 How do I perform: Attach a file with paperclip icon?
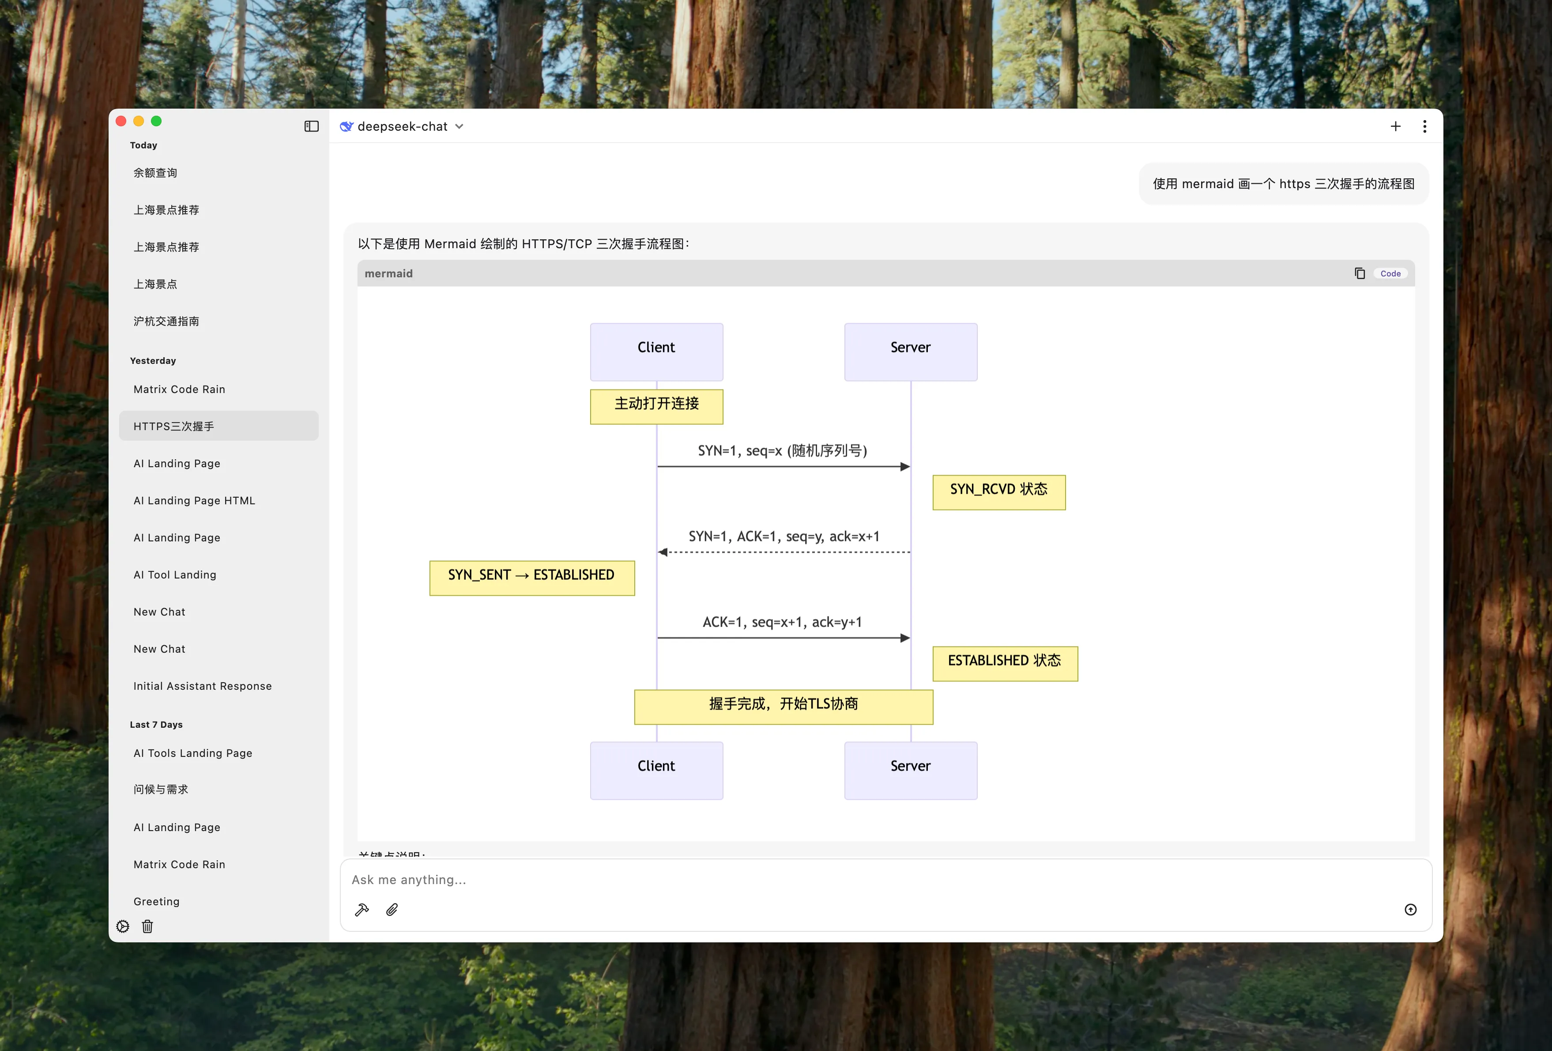point(392,909)
